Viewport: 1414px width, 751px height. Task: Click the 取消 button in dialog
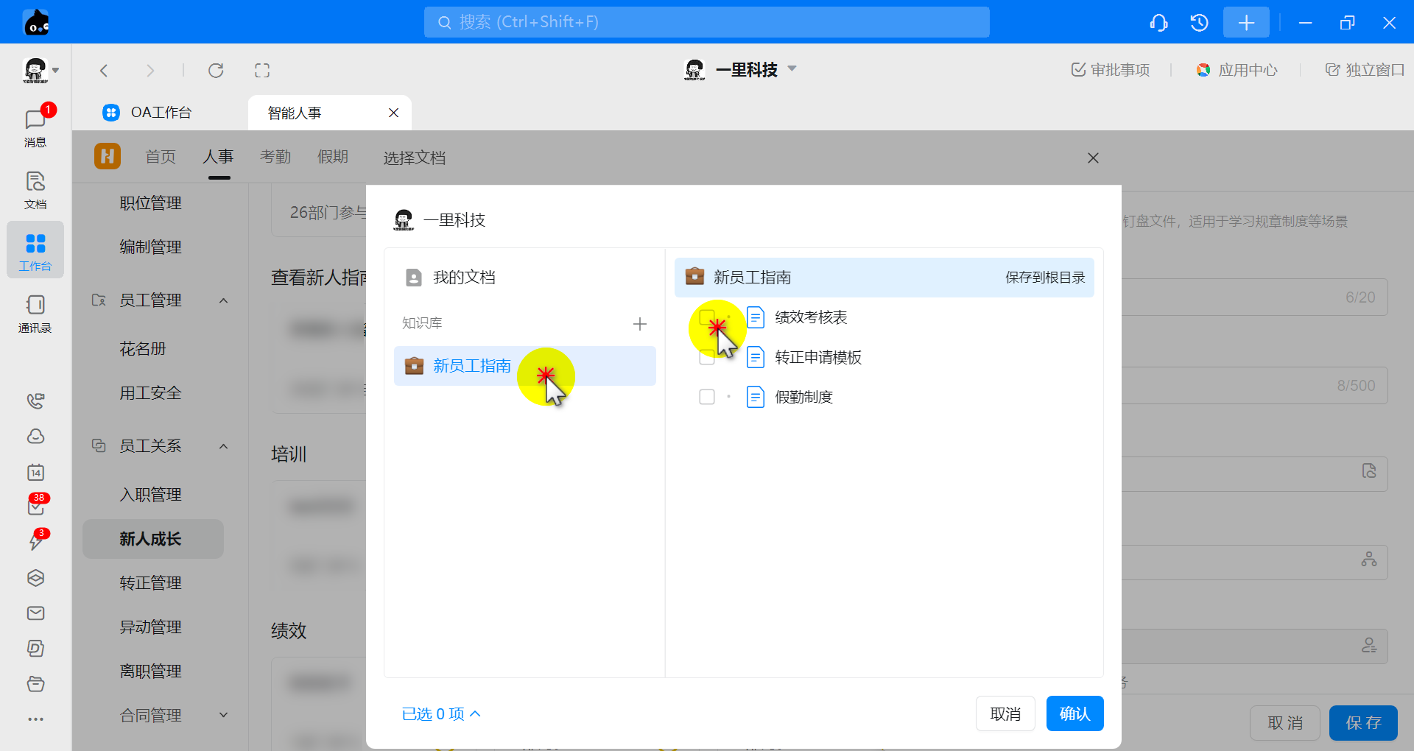point(1005,713)
